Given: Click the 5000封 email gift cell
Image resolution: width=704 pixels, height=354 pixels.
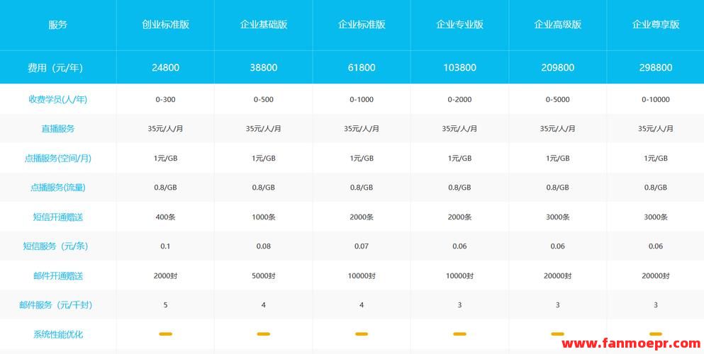Looking at the screenshot, I should tap(264, 275).
